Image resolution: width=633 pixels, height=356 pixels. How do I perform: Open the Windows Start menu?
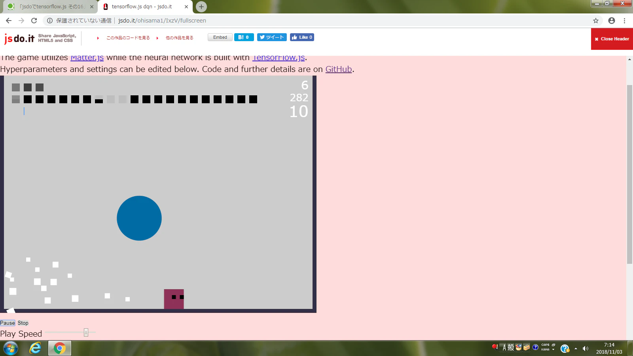(11, 348)
